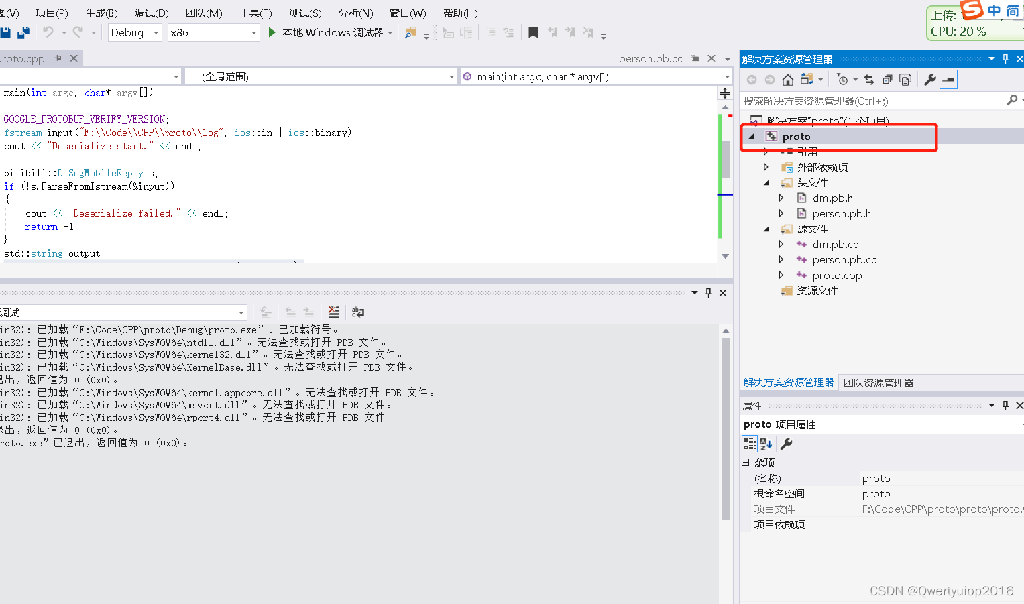Sync with active document in Solution Explorer
1024x604 pixels.
click(869, 80)
